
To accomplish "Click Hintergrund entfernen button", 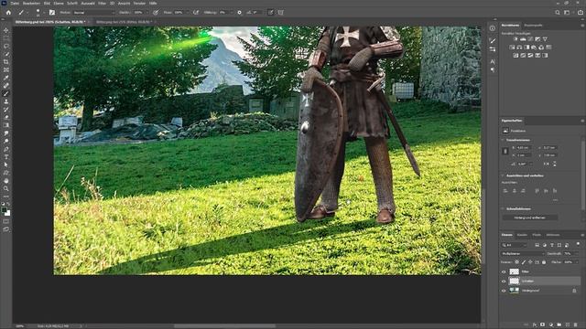I will pos(530,218).
